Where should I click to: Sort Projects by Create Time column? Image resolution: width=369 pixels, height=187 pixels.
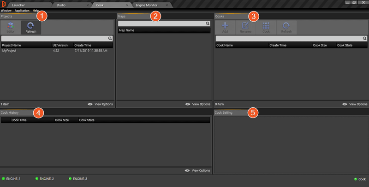click(x=93, y=45)
